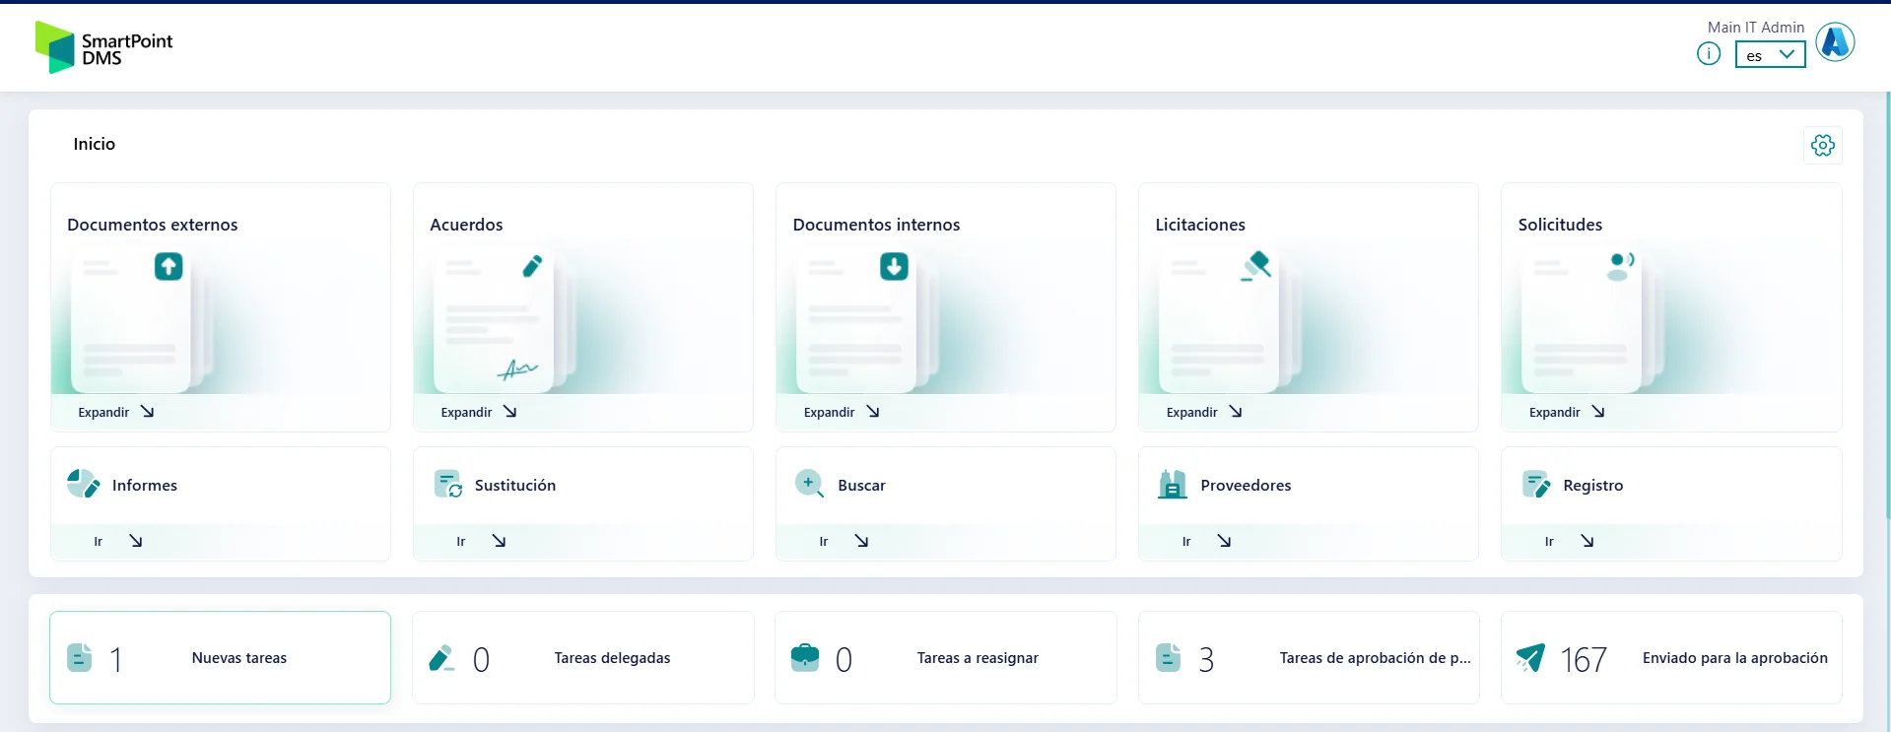Image resolution: width=1891 pixels, height=732 pixels.
Task: Select the Nuevas tareas tile
Action: point(220,657)
